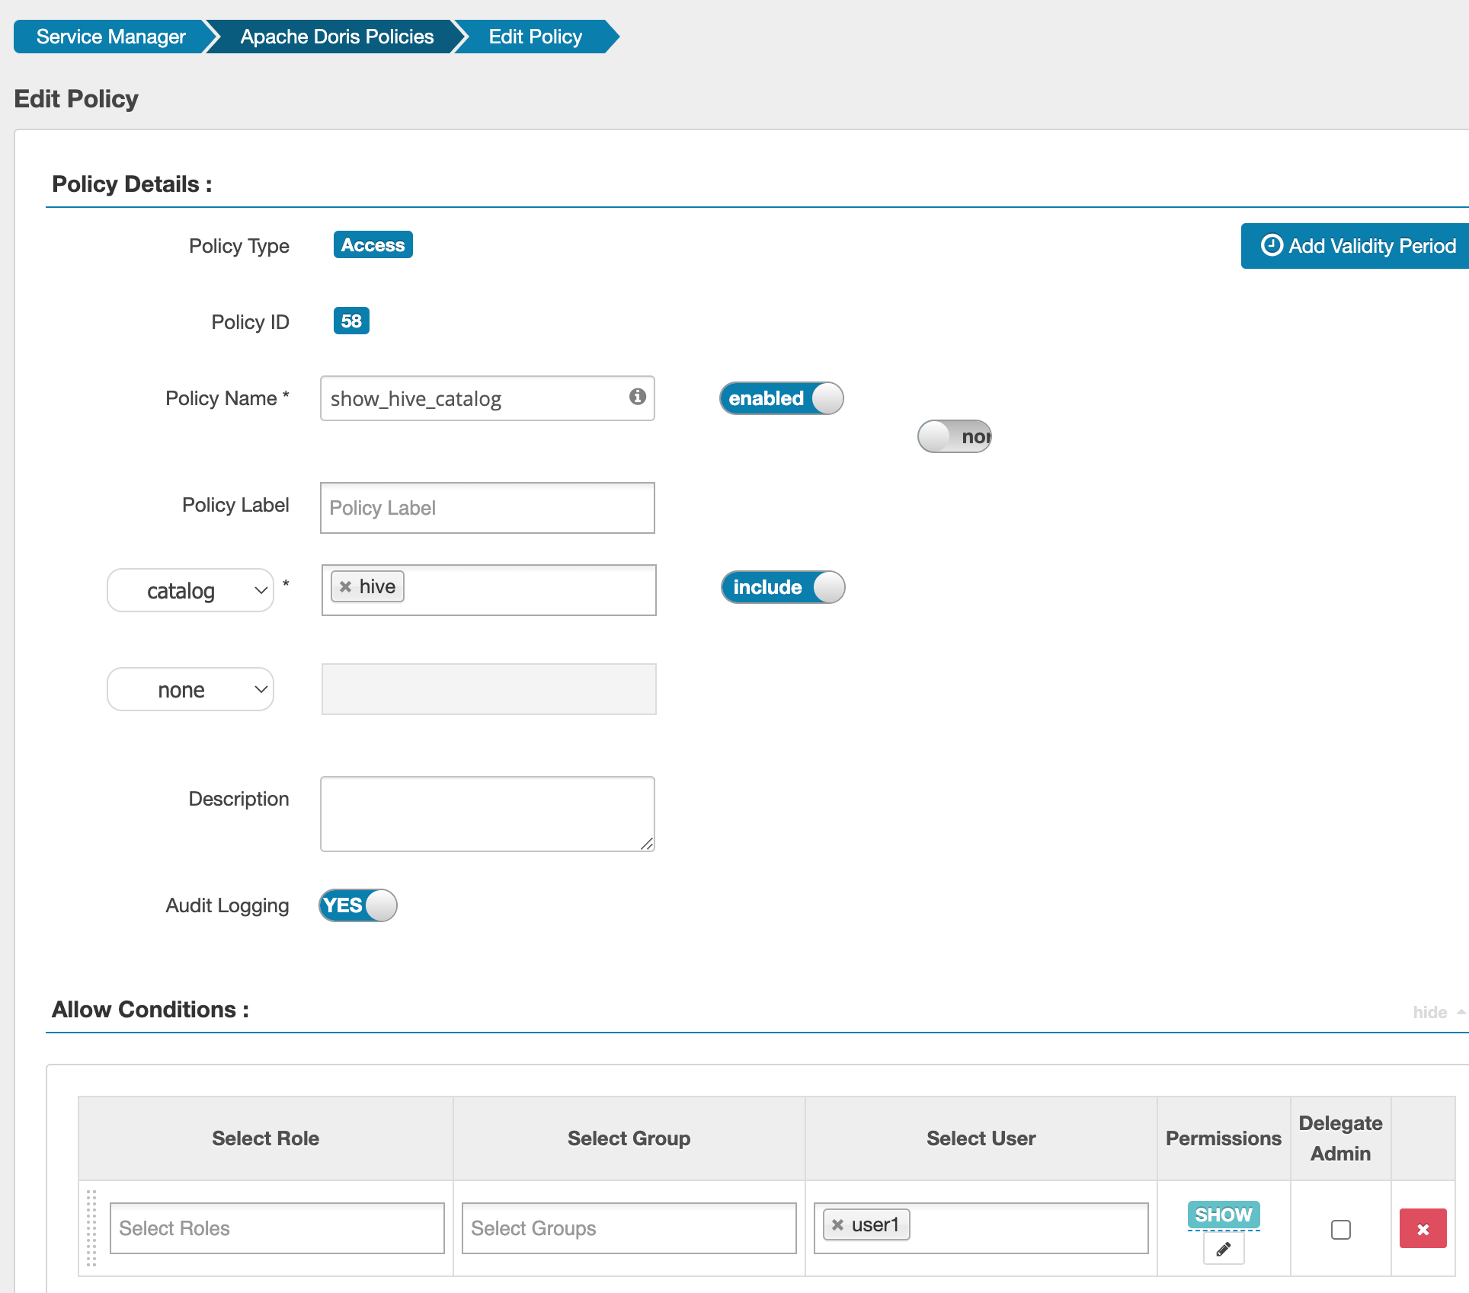Toggle the enabled policy switch

point(781,398)
